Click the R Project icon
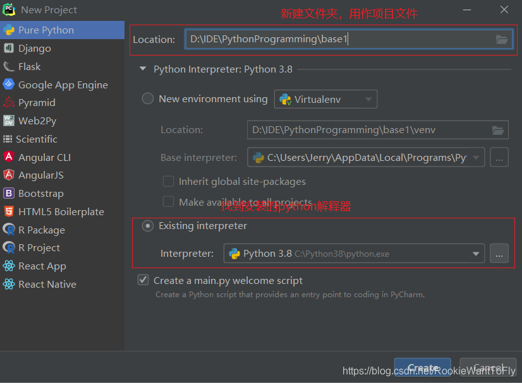 (9, 247)
